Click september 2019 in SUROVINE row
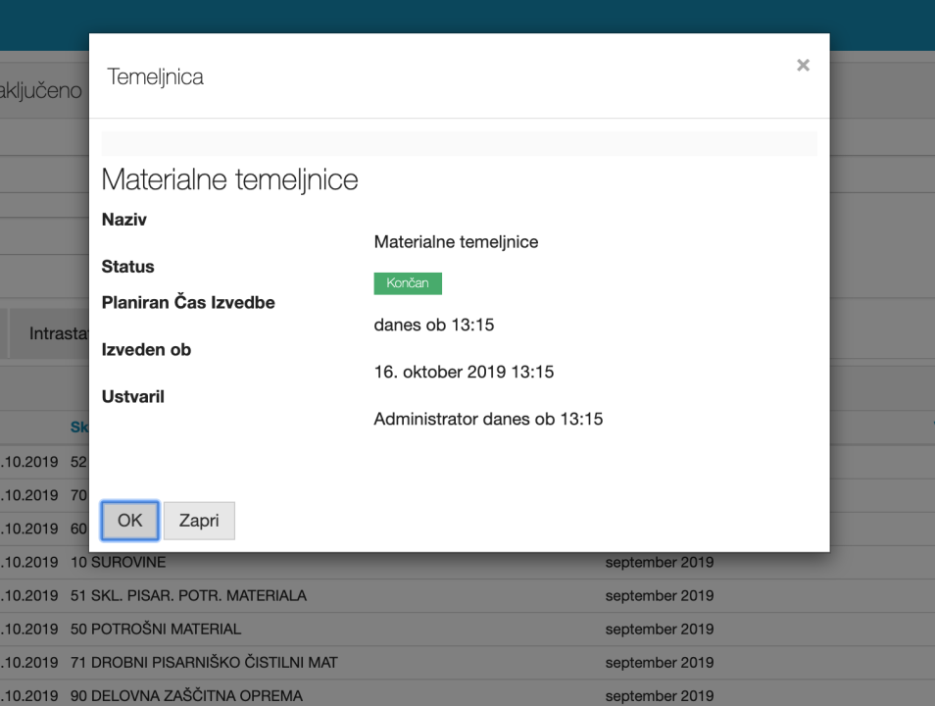Screen dimensions: 935x706 coord(659,563)
